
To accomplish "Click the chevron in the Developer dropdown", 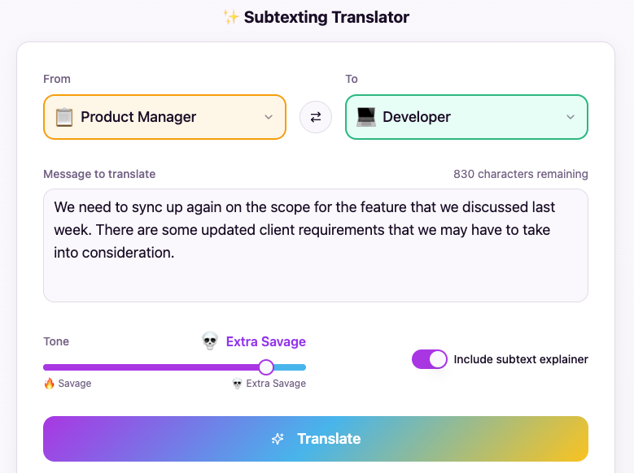I will 571,117.
